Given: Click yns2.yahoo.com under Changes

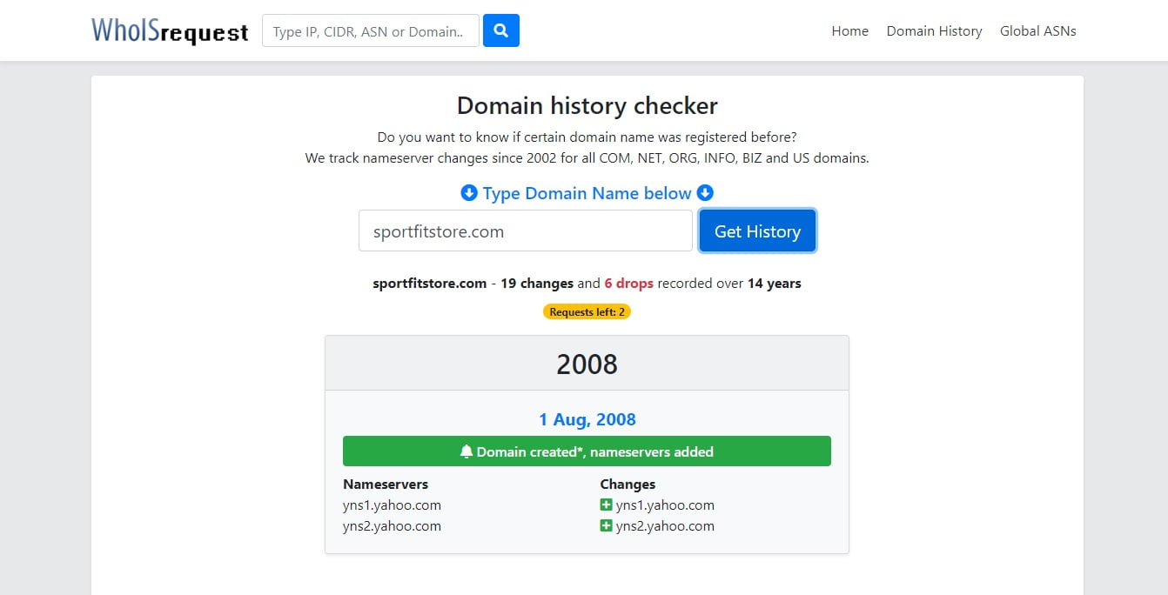Looking at the screenshot, I should 665,525.
